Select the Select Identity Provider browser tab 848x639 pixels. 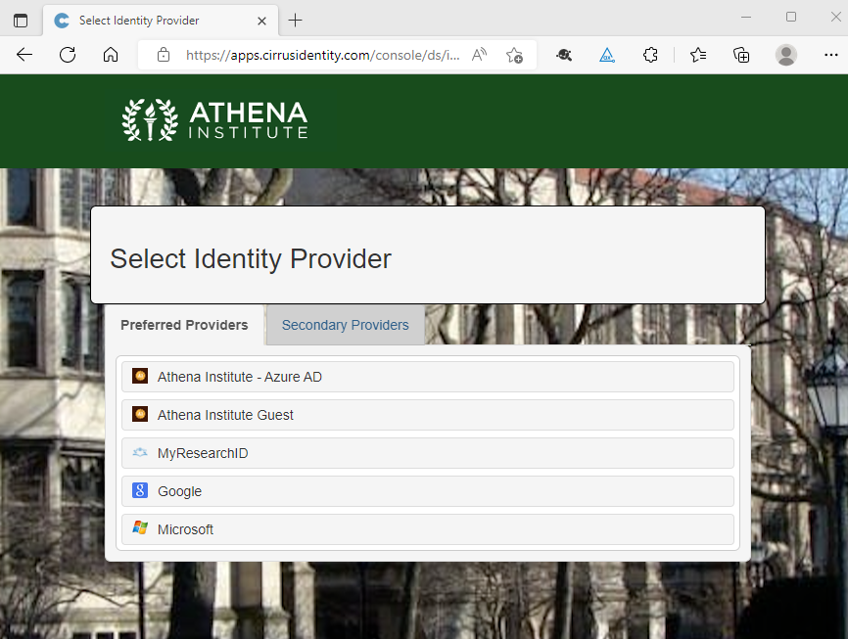161,21
